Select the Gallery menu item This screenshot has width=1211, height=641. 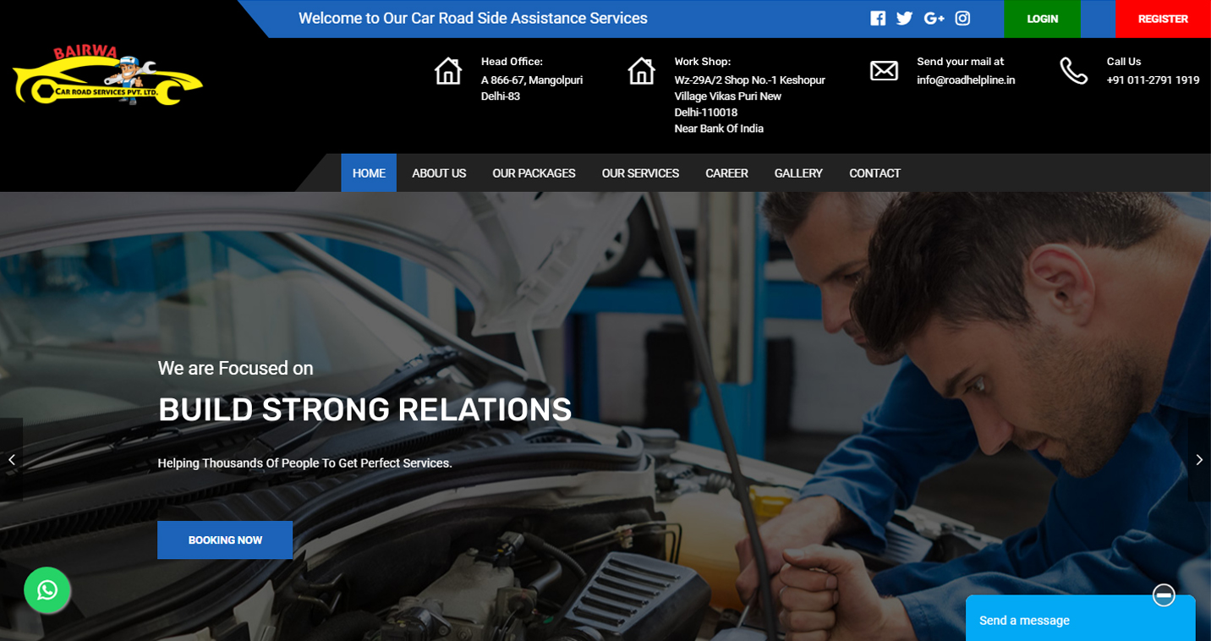tap(797, 173)
